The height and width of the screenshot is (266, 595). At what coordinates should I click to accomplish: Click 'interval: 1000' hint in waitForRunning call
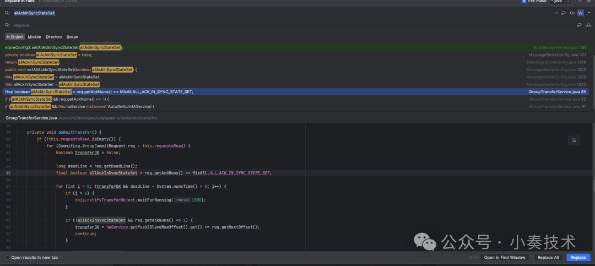[x=188, y=200]
